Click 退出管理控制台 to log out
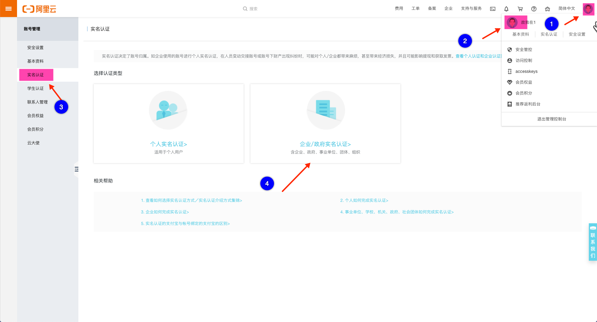The height and width of the screenshot is (322, 597). click(552, 119)
